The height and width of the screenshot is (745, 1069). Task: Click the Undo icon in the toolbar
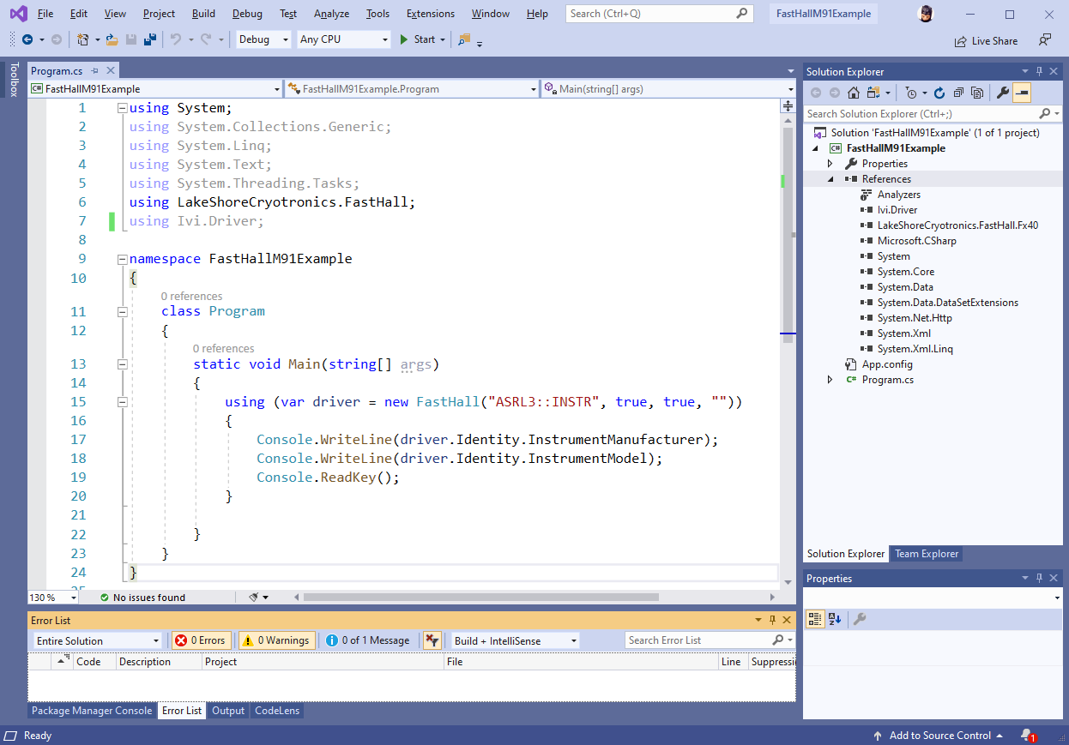[174, 39]
